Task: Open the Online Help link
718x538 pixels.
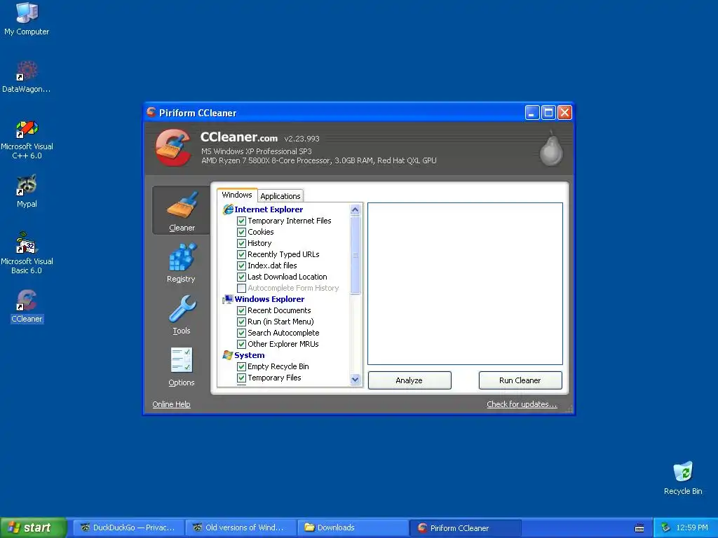Action: click(x=171, y=404)
